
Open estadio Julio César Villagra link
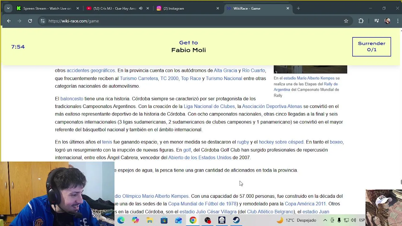[x=208, y=212]
